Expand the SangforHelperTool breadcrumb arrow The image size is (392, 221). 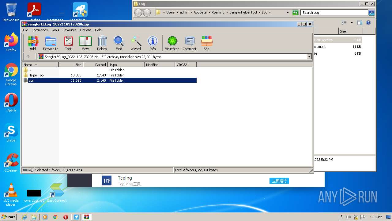259,13
